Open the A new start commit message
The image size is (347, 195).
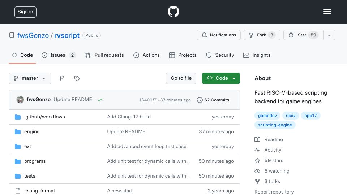(x=120, y=191)
